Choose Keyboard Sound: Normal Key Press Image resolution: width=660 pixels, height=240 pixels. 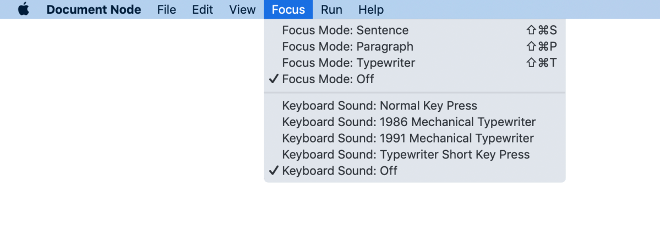379,106
